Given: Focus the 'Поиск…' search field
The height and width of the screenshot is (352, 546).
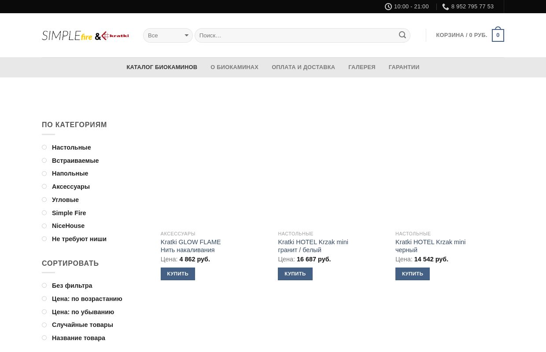Looking at the screenshot, I should [x=303, y=35].
